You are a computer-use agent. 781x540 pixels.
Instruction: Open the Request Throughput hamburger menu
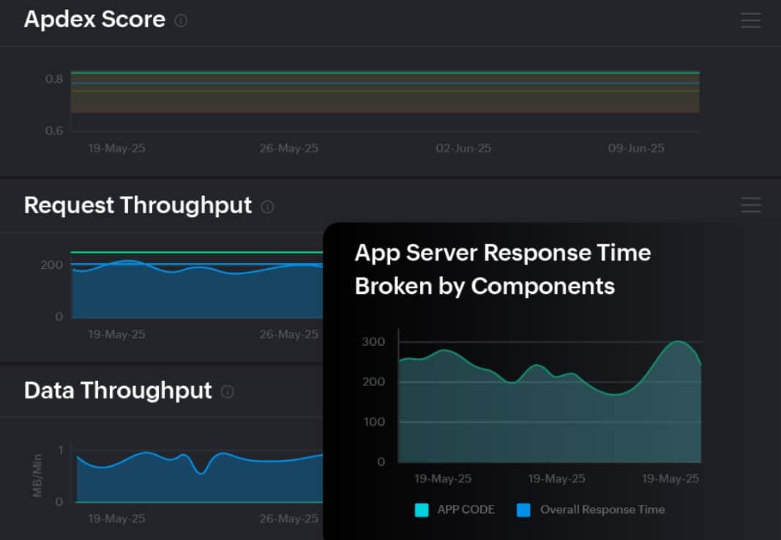coord(750,205)
